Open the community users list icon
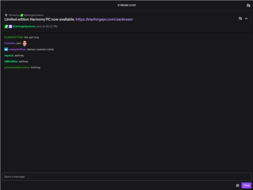253x190 pixels. pos(248,5)
